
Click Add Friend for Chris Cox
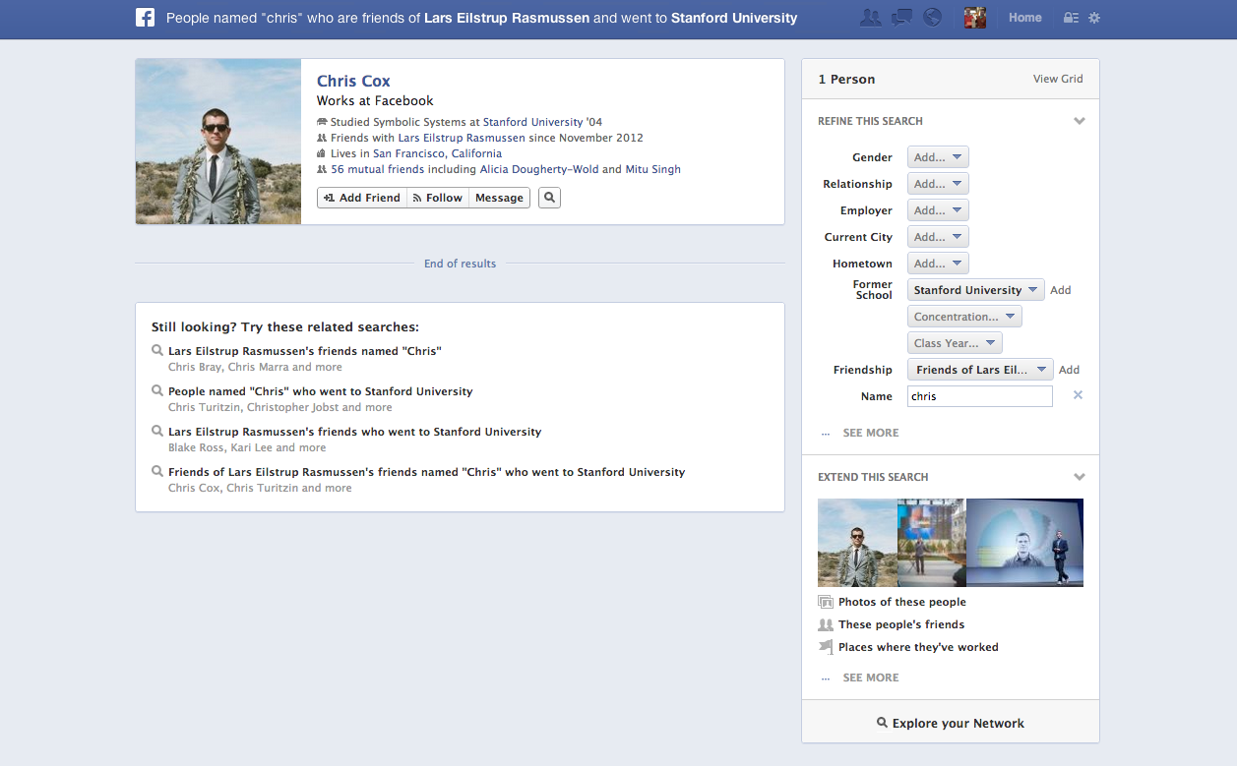coord(362,198)
